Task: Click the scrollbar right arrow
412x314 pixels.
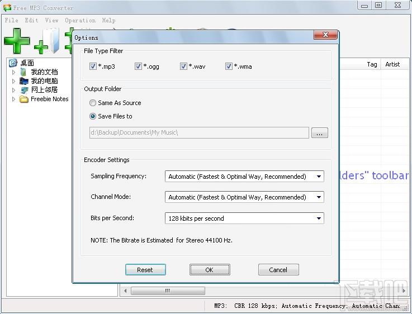Action: coord(404,291)
